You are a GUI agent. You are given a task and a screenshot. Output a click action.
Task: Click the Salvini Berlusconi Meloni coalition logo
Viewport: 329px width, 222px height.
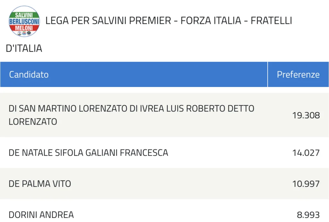coord(24,21)
